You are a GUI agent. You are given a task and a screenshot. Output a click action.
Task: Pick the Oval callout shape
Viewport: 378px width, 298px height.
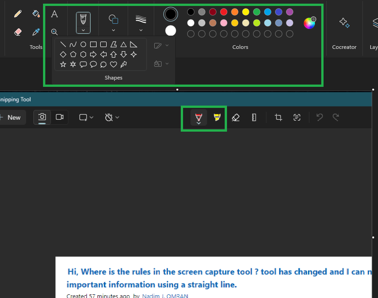93,64
